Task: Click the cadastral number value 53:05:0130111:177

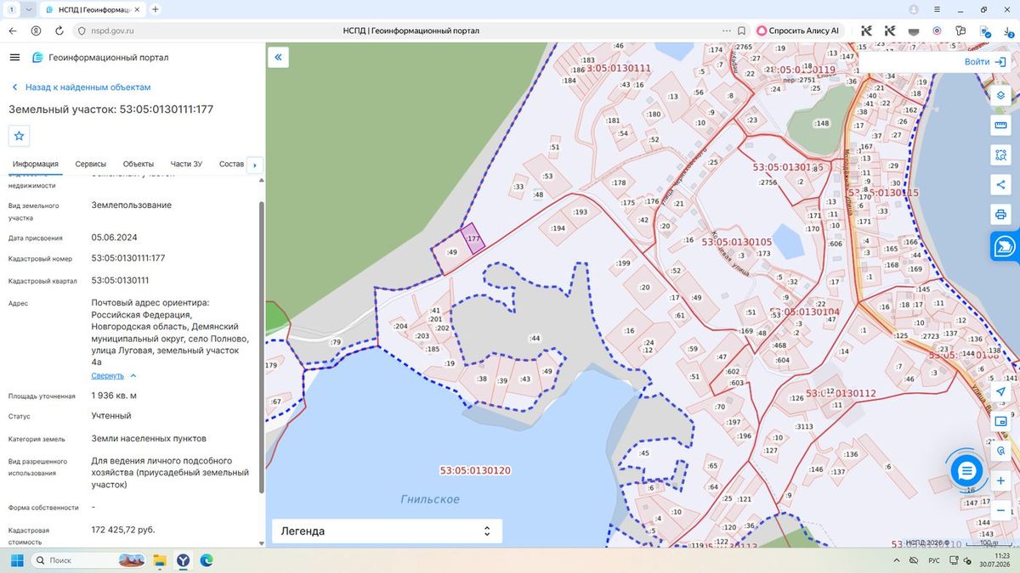Action: 128,258
